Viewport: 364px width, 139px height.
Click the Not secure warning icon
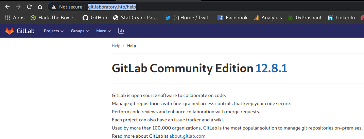point(54,7)
